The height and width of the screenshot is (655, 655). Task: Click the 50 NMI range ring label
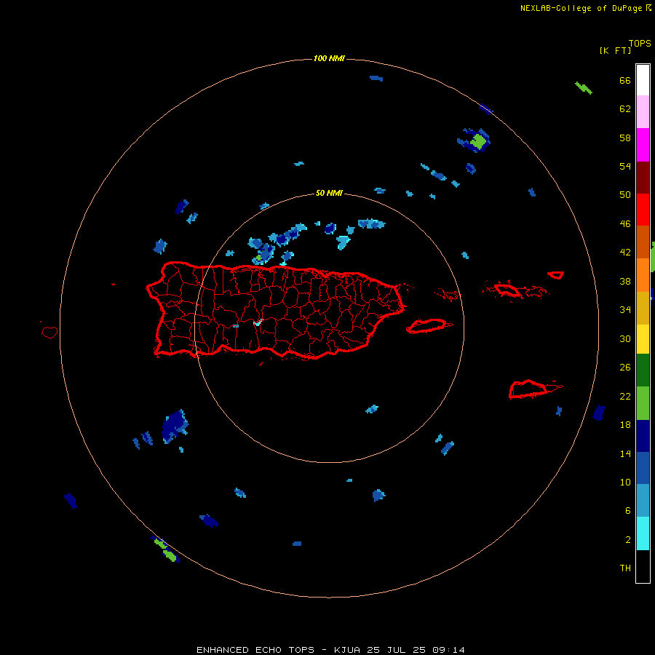[329, 193]
